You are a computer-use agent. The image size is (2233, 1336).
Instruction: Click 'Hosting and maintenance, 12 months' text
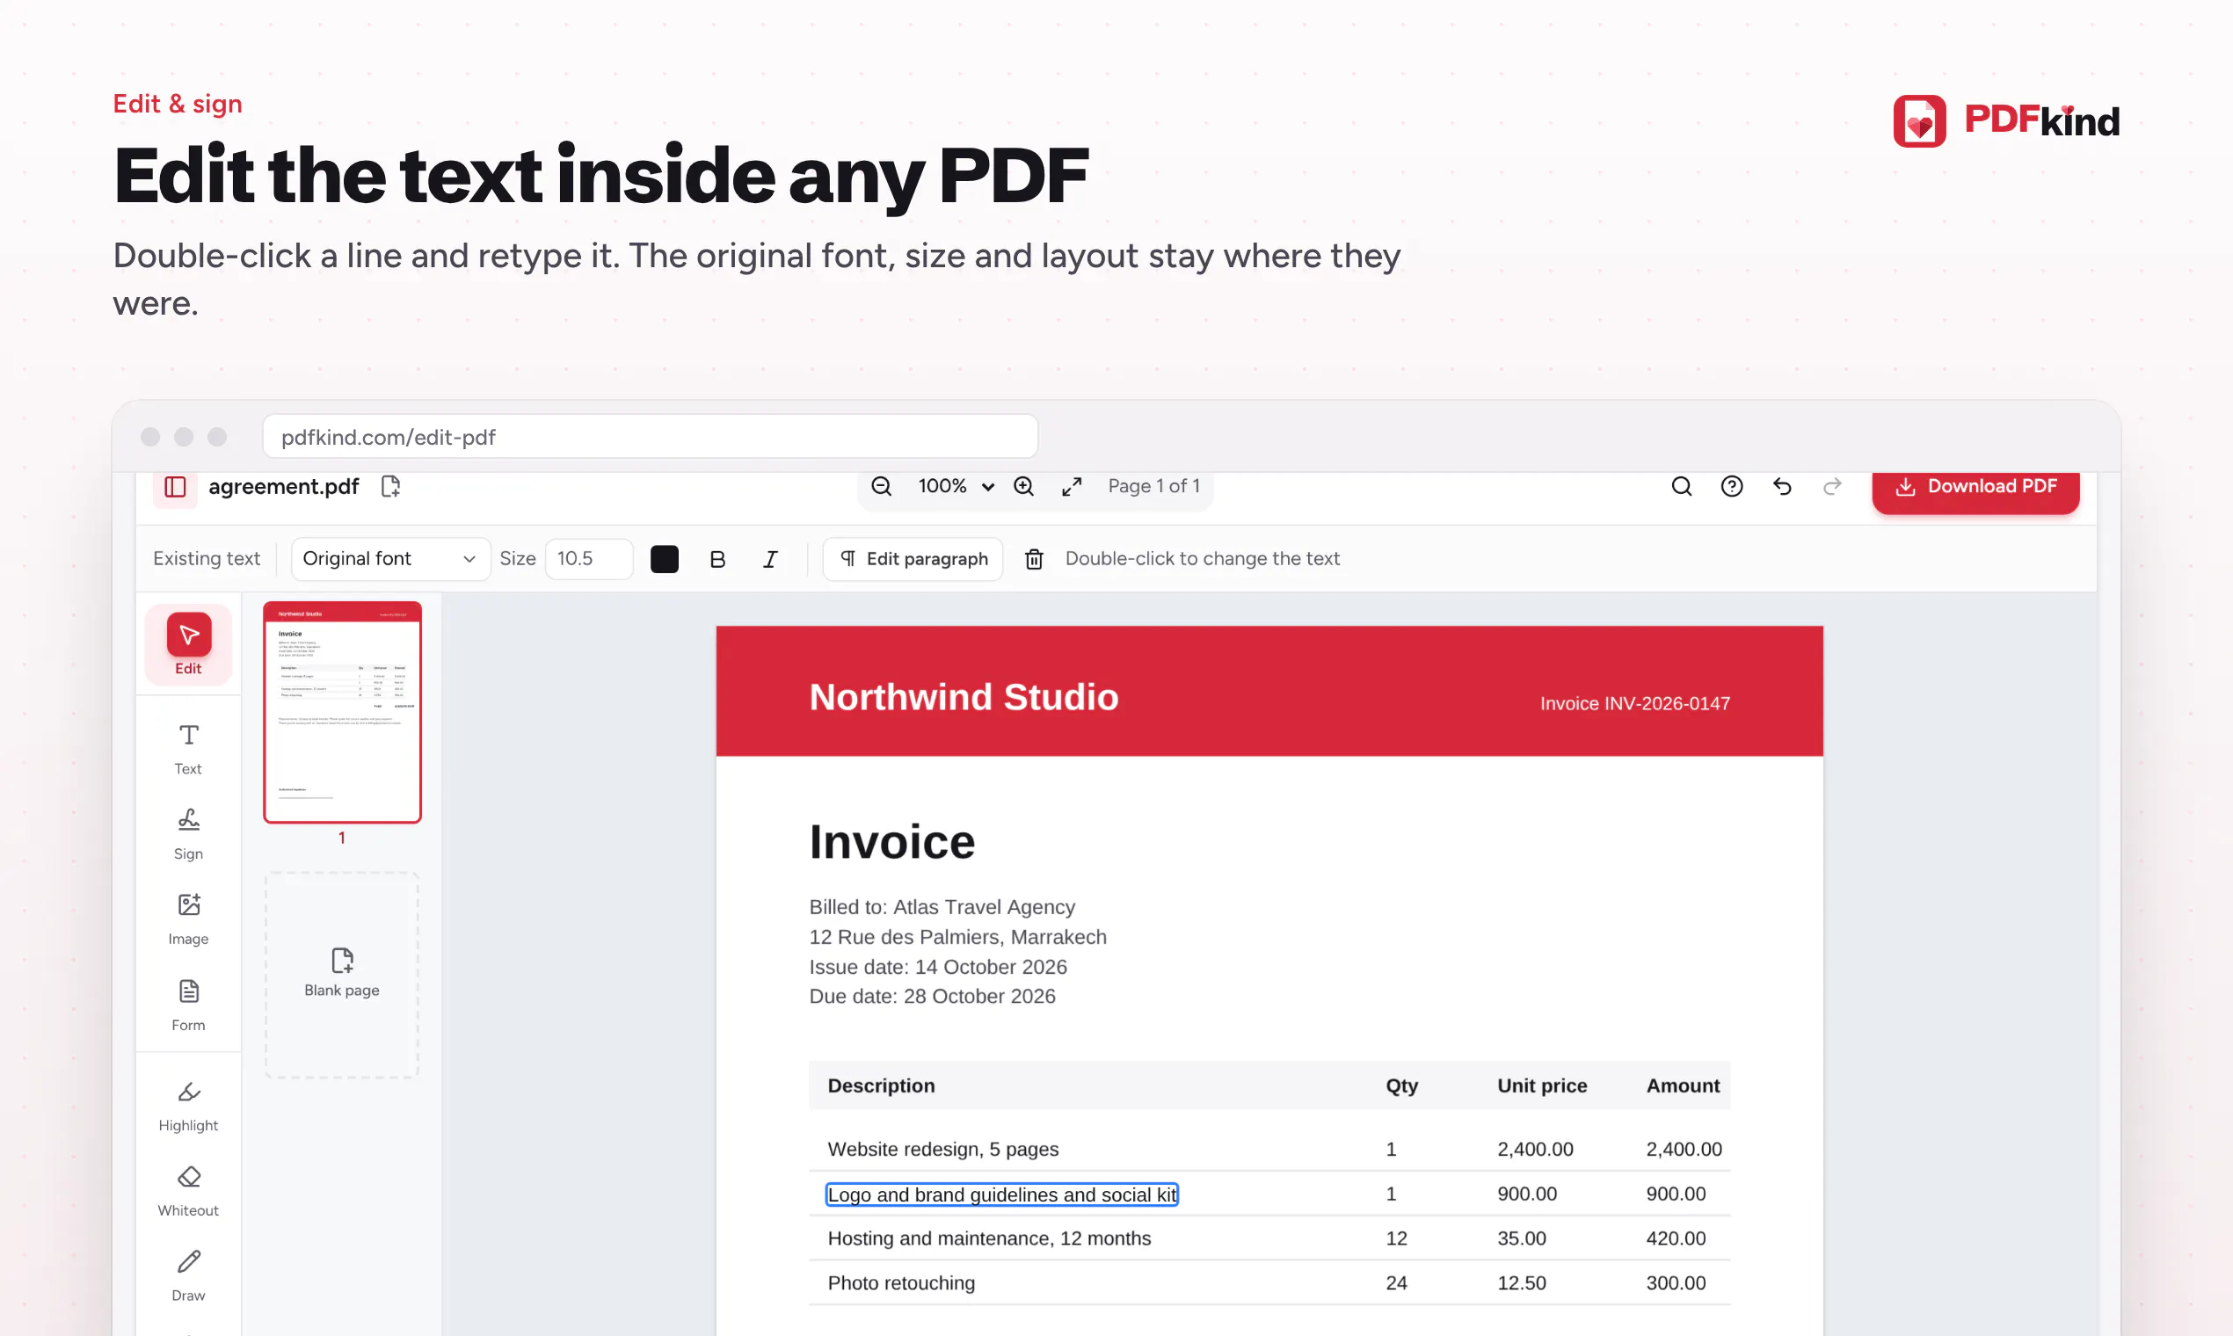989,1238
